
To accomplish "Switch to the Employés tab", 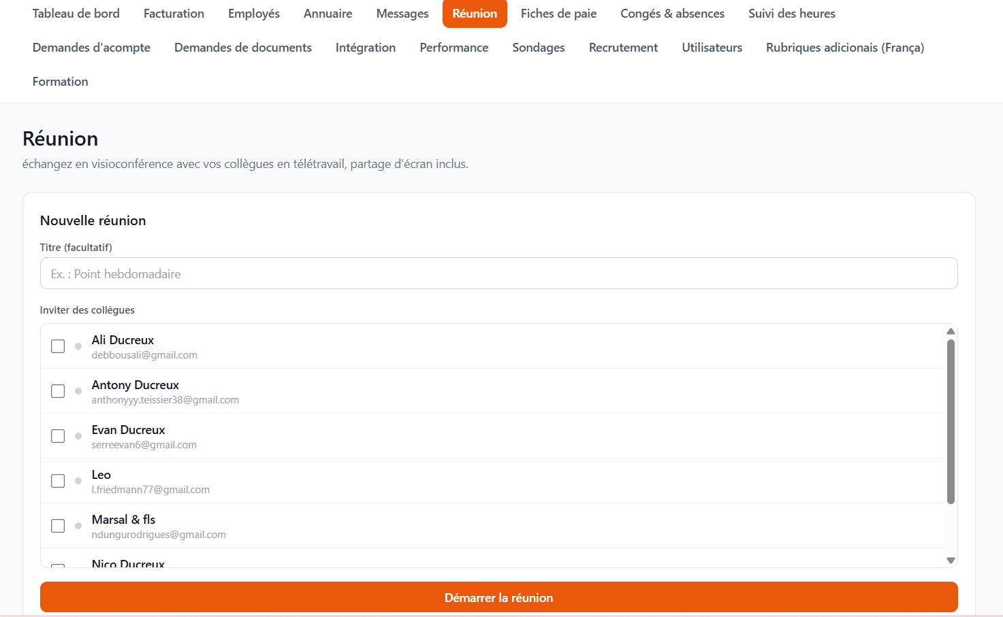I will click(254, 14).
